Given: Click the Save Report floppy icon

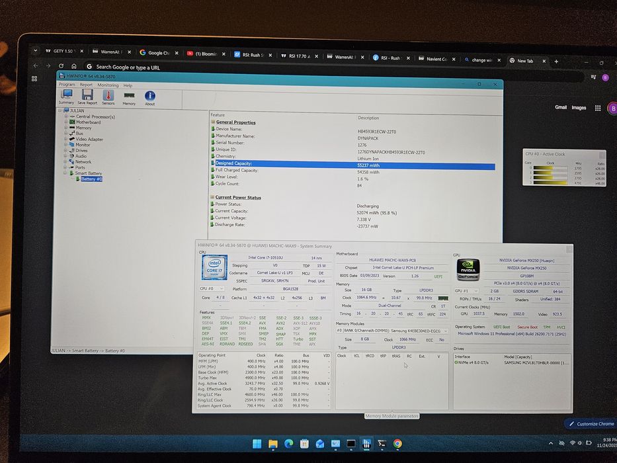Looking at the screenshot, I should pyautogui.click(x=87, y=97).
